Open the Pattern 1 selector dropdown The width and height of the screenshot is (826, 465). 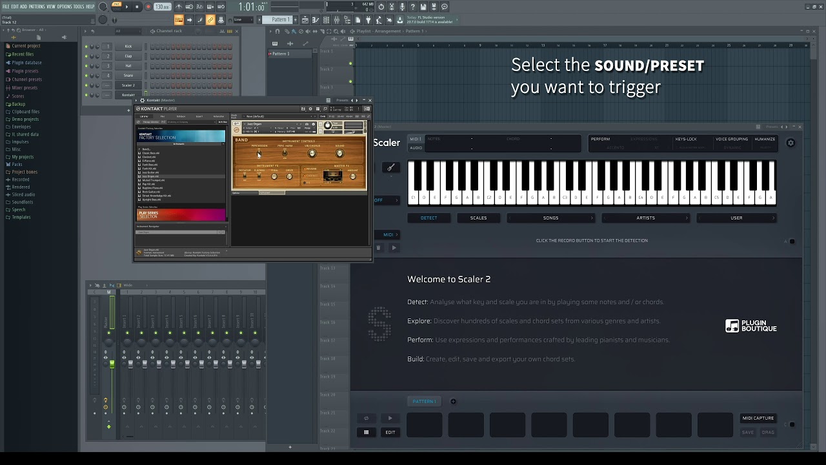(281, 20)
